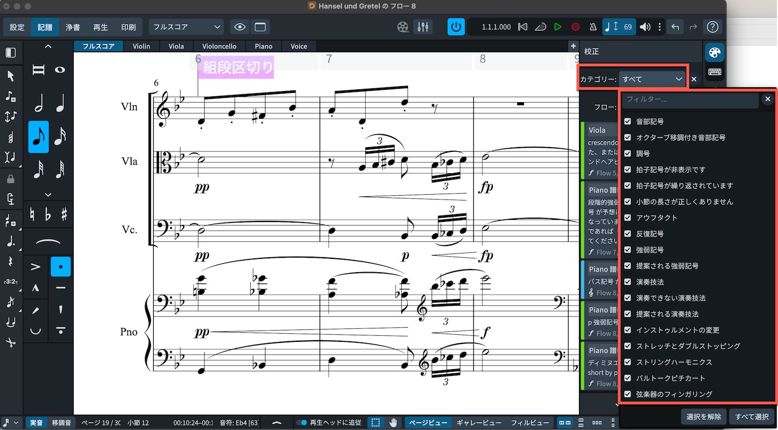The image size is (778, 430).
Task: Toggle 再生ヘッドに追従 switch
Action: pyautogui.click(x=301, y=423)
